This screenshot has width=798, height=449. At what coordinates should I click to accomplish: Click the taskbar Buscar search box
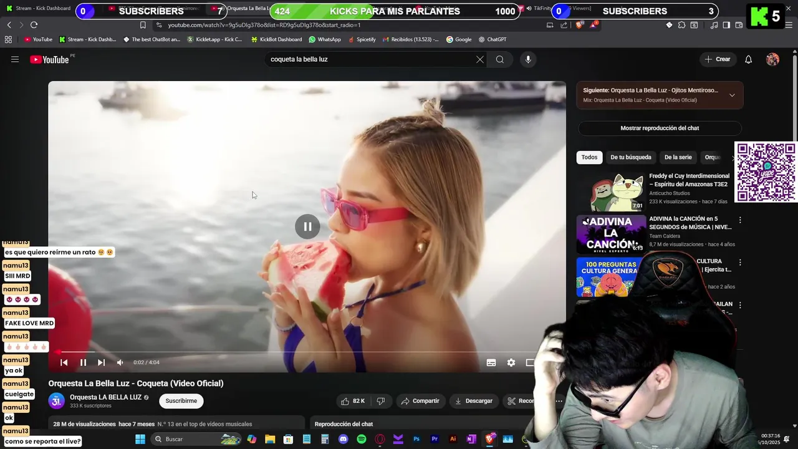(x=196, y=439)
